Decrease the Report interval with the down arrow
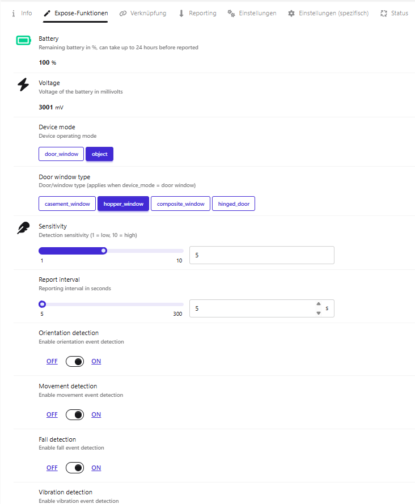 pyautogui.click(x=319, y=313)
